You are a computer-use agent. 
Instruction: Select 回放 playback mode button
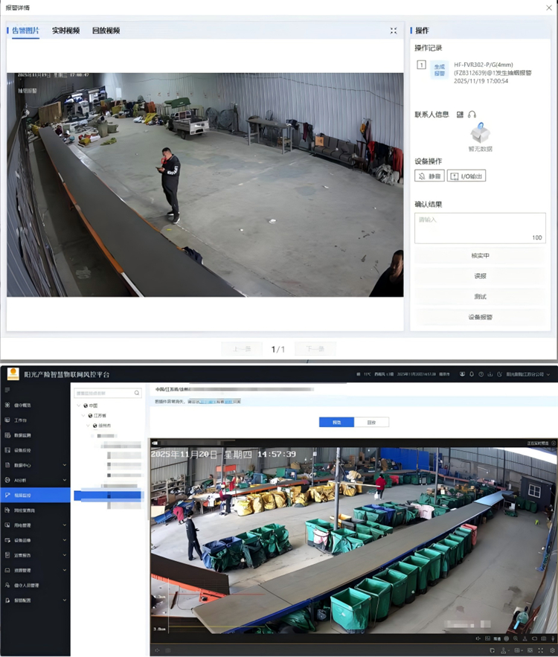[x=371, y=422]
